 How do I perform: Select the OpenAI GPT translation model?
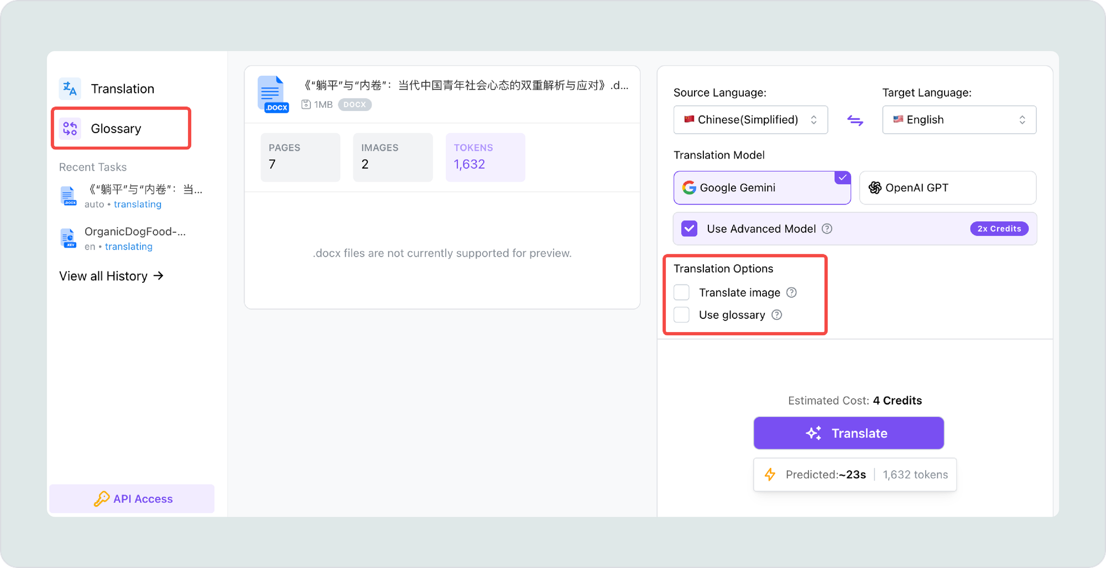(947, 188)
